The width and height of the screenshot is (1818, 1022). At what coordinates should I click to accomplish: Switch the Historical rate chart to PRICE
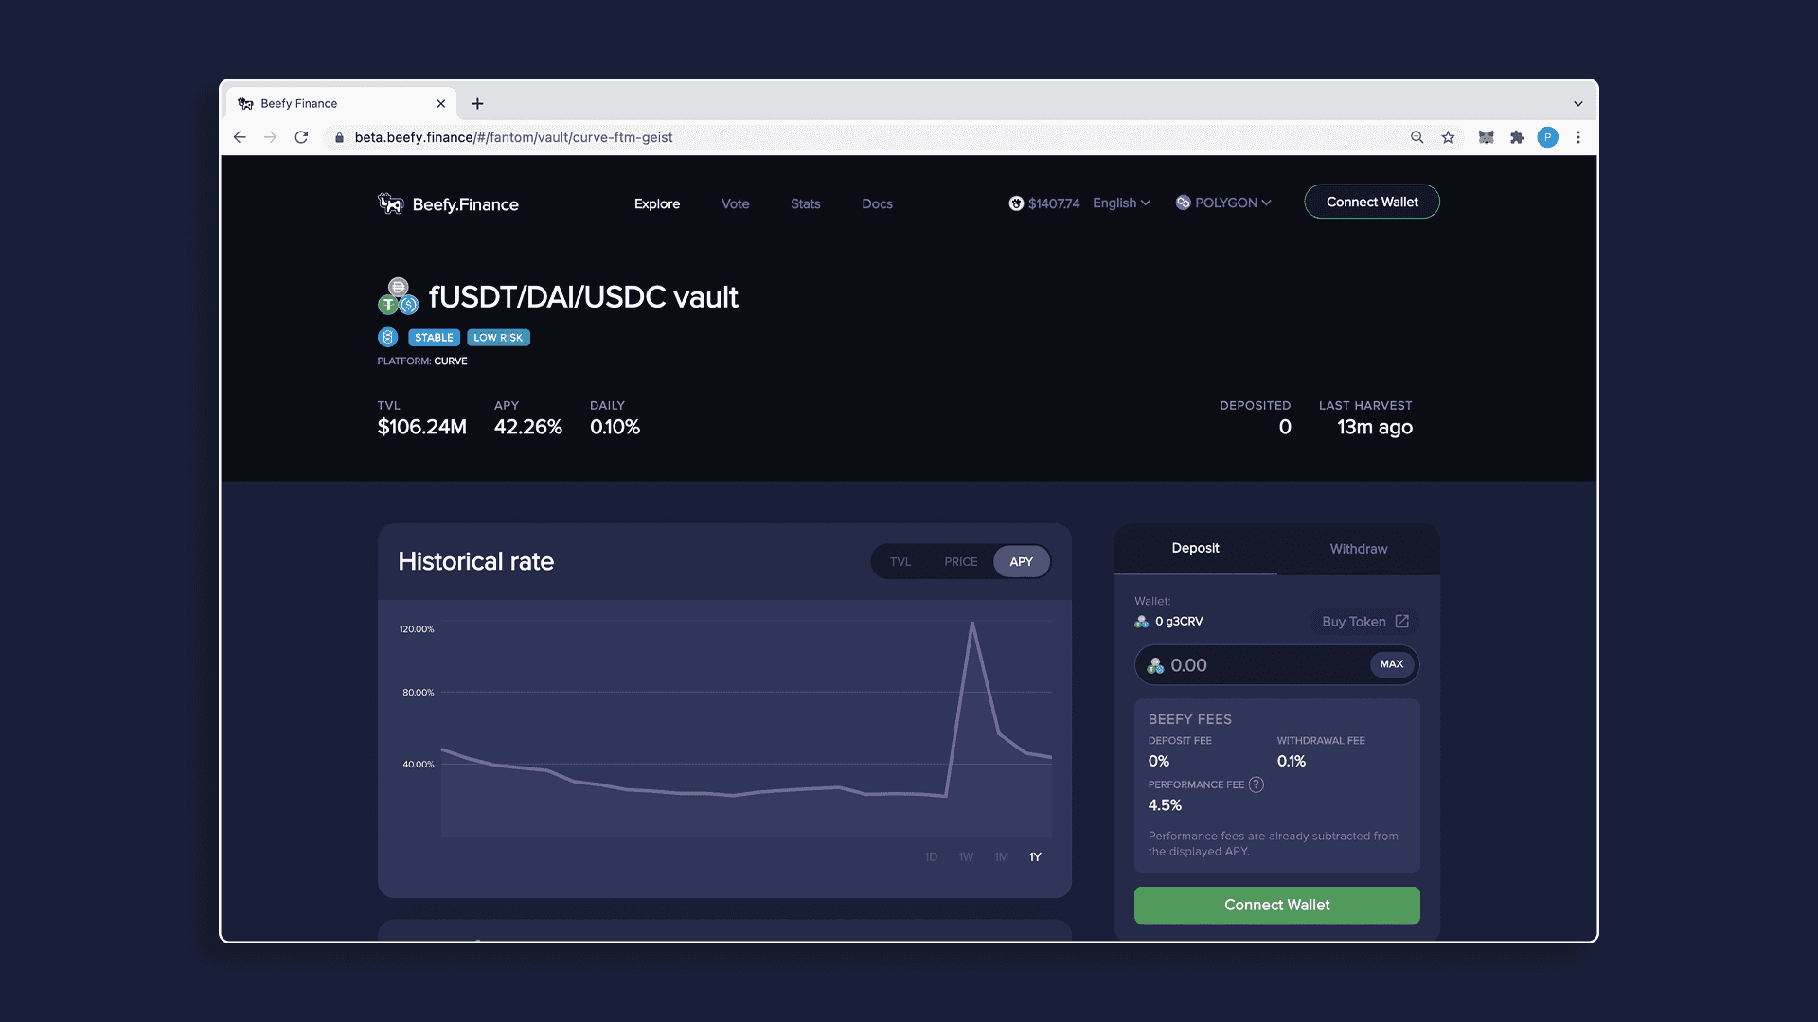961,561
